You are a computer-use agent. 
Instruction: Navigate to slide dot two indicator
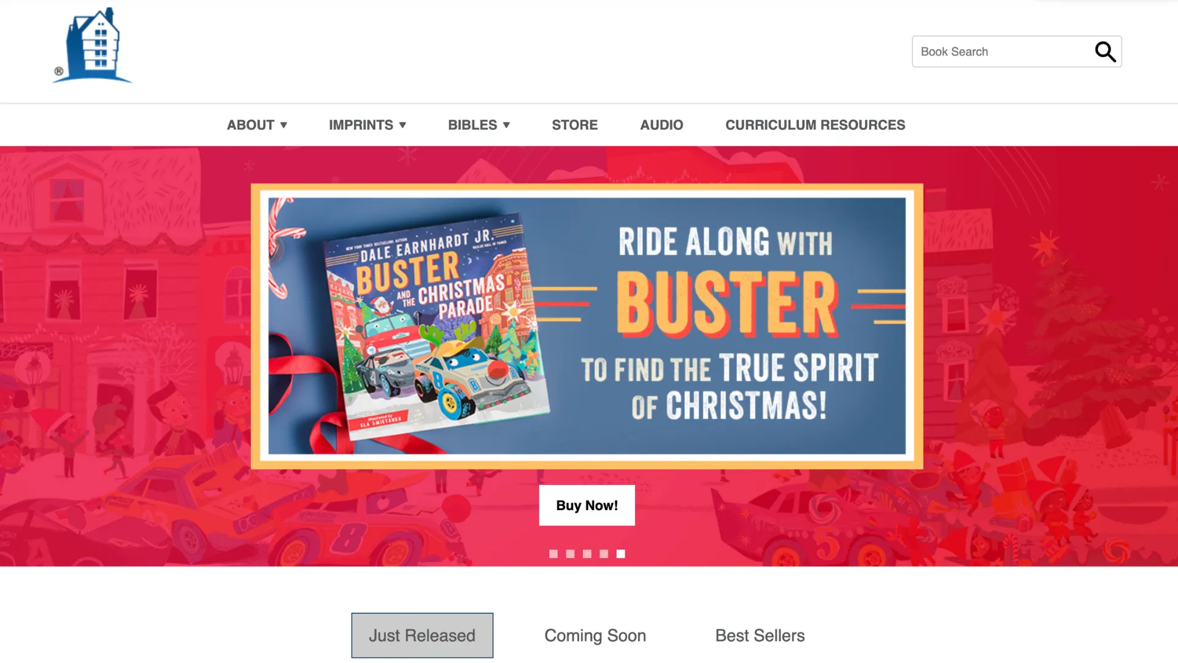pyautogui.click(x=569, y=553)
